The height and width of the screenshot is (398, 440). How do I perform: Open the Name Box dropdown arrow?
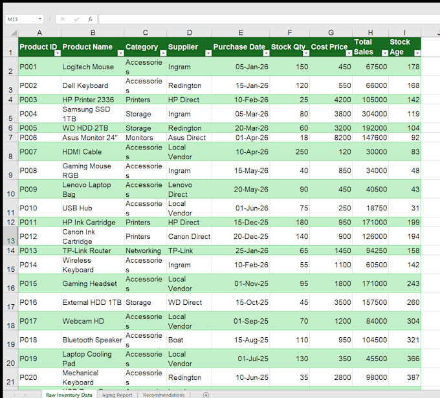click(x=40, y=19)
